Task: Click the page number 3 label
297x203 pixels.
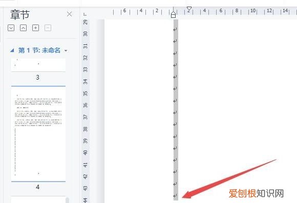Action: [37, 77]
